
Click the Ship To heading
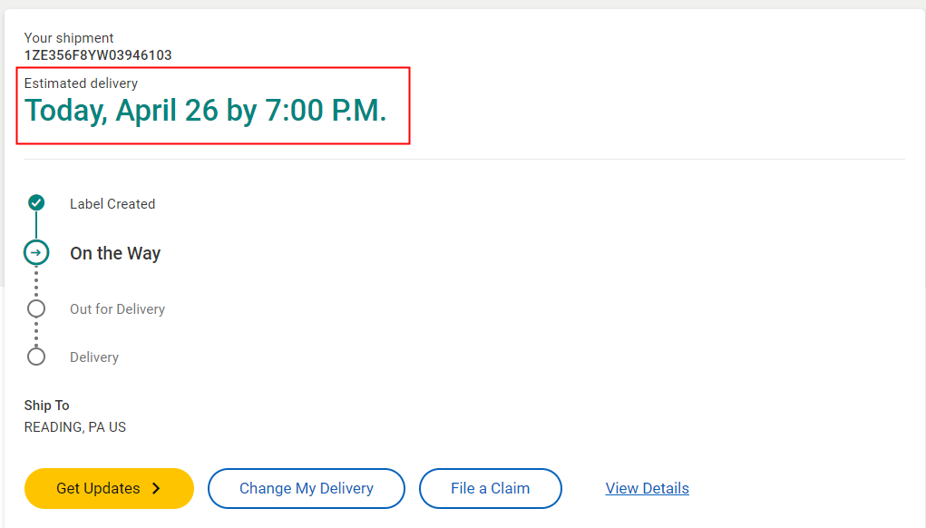point(47,406)
